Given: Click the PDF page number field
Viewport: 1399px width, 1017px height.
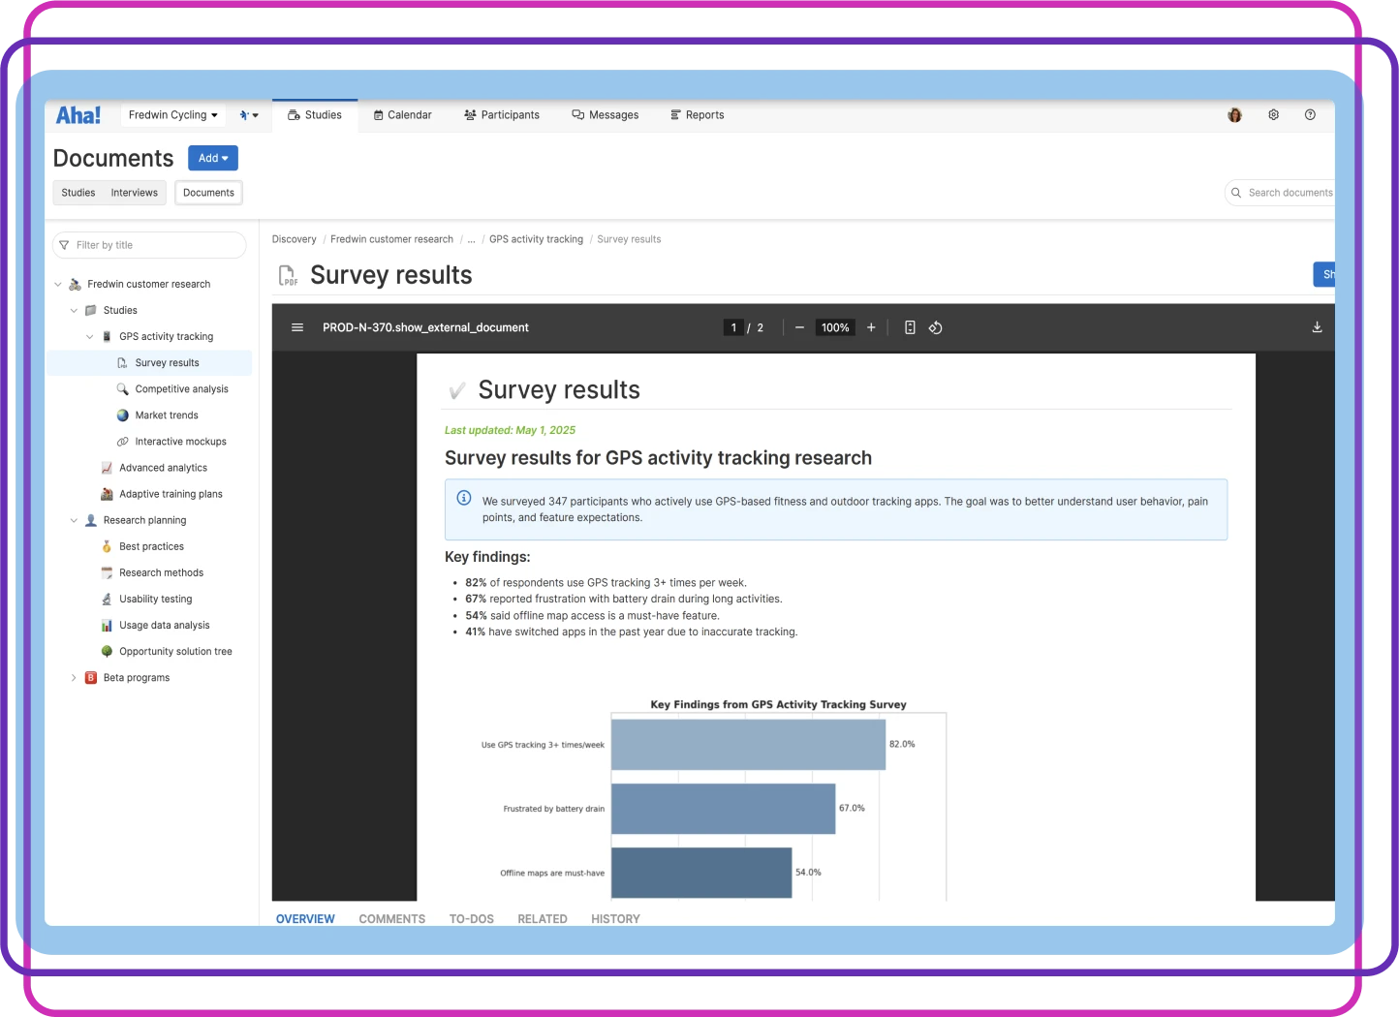Looking at the screenshot, I should click(733, 327).
